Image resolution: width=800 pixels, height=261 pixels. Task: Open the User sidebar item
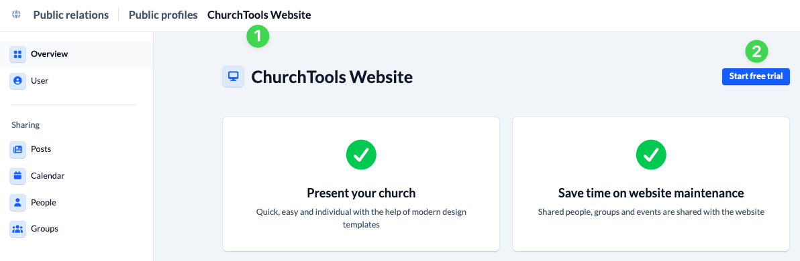[x=77, y=81]
